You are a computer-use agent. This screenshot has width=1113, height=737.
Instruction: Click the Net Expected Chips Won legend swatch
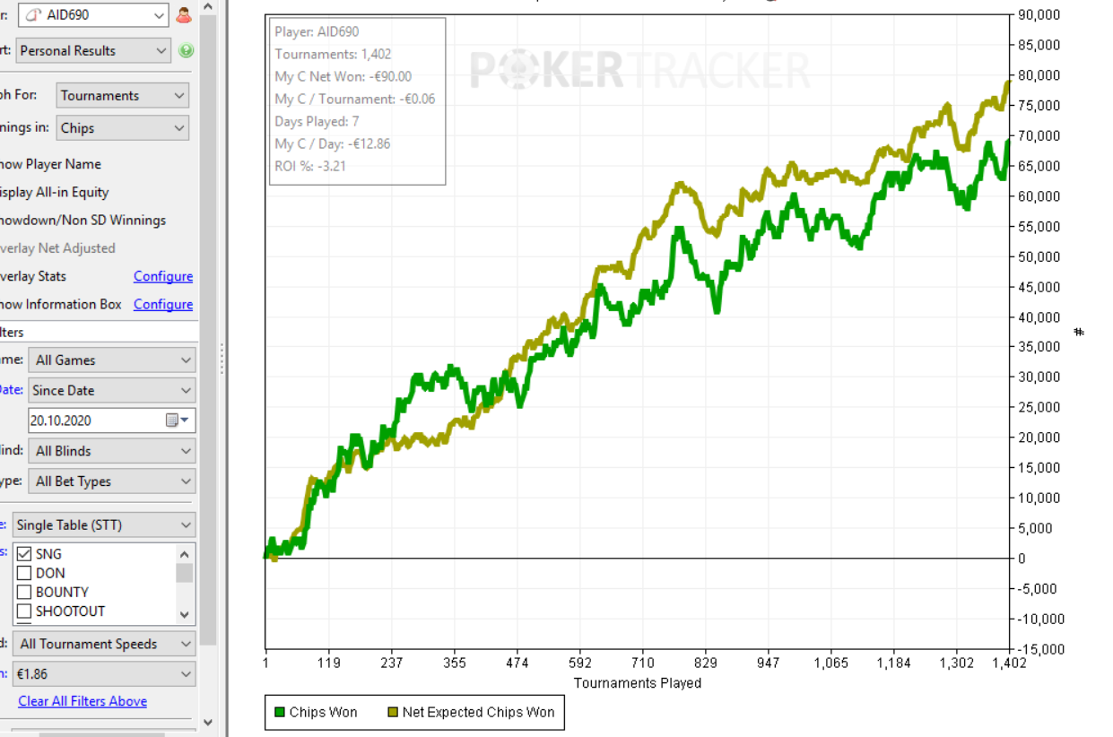(x=392, y=713)
